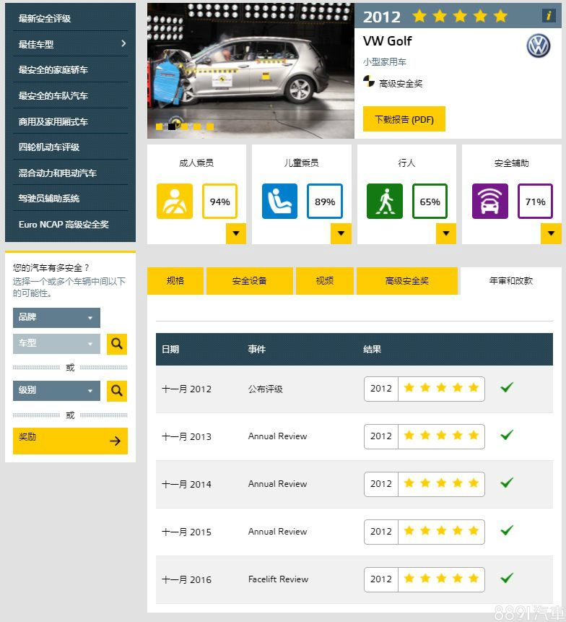Click green checkmark in 十一月 2014 row
Image resolution: width=566 pixels, height=622 pixels.
(507, 483)
